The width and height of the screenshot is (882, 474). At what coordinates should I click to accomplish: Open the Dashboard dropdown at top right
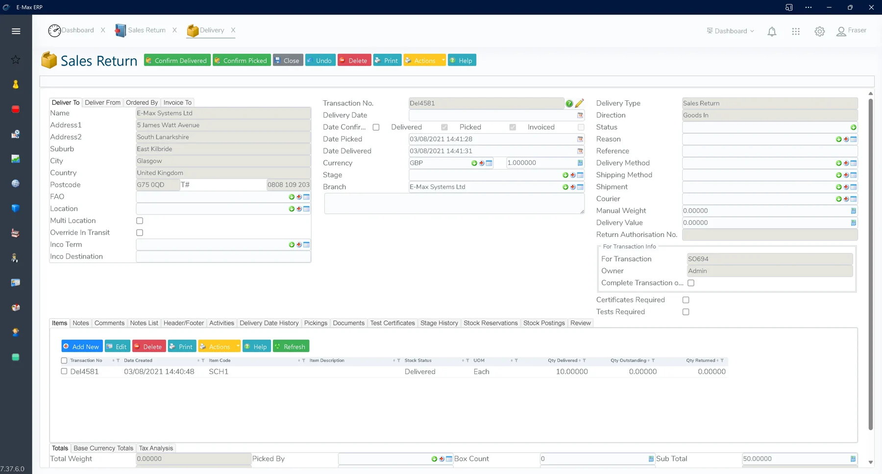(730, 31)
